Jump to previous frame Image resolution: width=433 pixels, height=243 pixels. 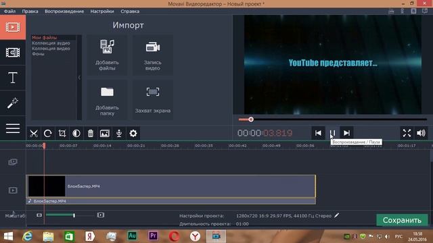click(x=318, y=133)
